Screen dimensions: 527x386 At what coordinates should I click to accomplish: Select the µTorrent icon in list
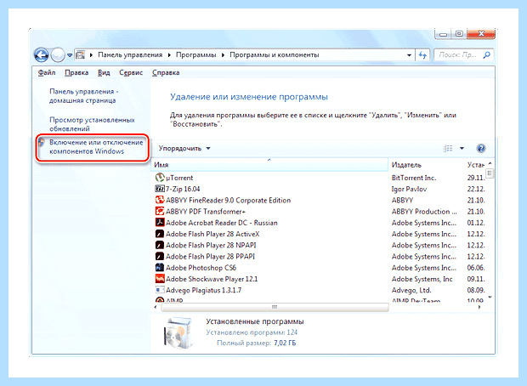click(x=160, y=178)
